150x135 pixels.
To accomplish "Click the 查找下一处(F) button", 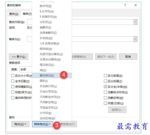I will coord(106,57).
